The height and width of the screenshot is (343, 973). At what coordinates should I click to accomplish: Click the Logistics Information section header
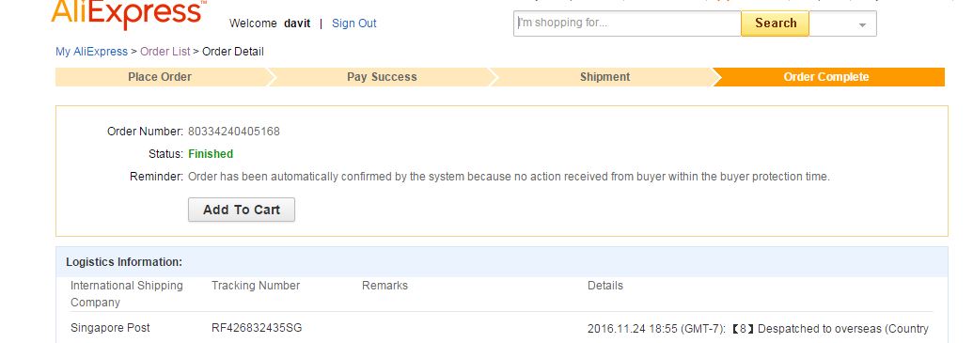point(124,262)
